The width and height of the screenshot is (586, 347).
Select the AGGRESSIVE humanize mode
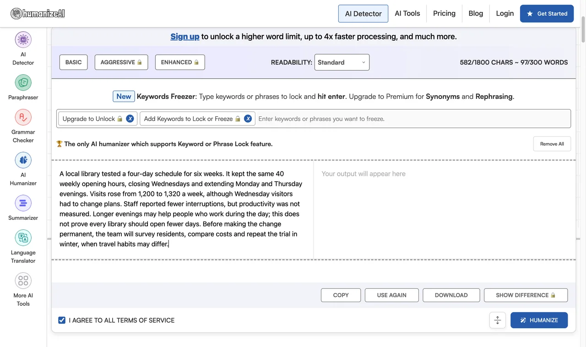pos(121,62)
